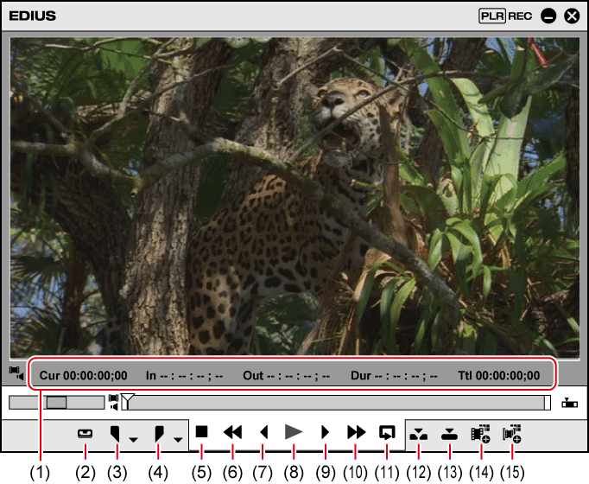Switch to PLR player mode
Image resolution: width=589 pixels, height=484 pixels.
coord(492,16)
